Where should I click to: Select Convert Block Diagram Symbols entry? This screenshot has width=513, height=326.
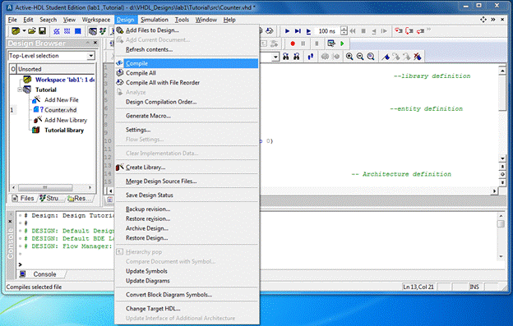[x=187, y=295]
